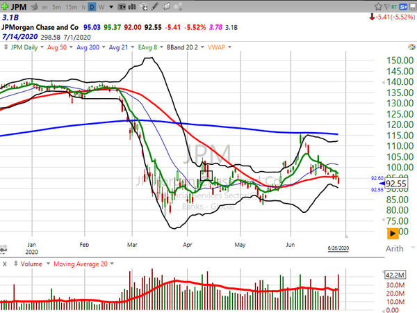Open the JPM Daily dropdown
The image size is (417, 313).
coord(24,48)
